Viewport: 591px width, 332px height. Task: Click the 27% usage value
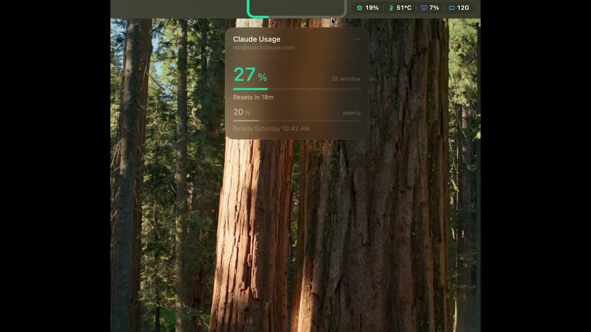click(x=250, y=75)
